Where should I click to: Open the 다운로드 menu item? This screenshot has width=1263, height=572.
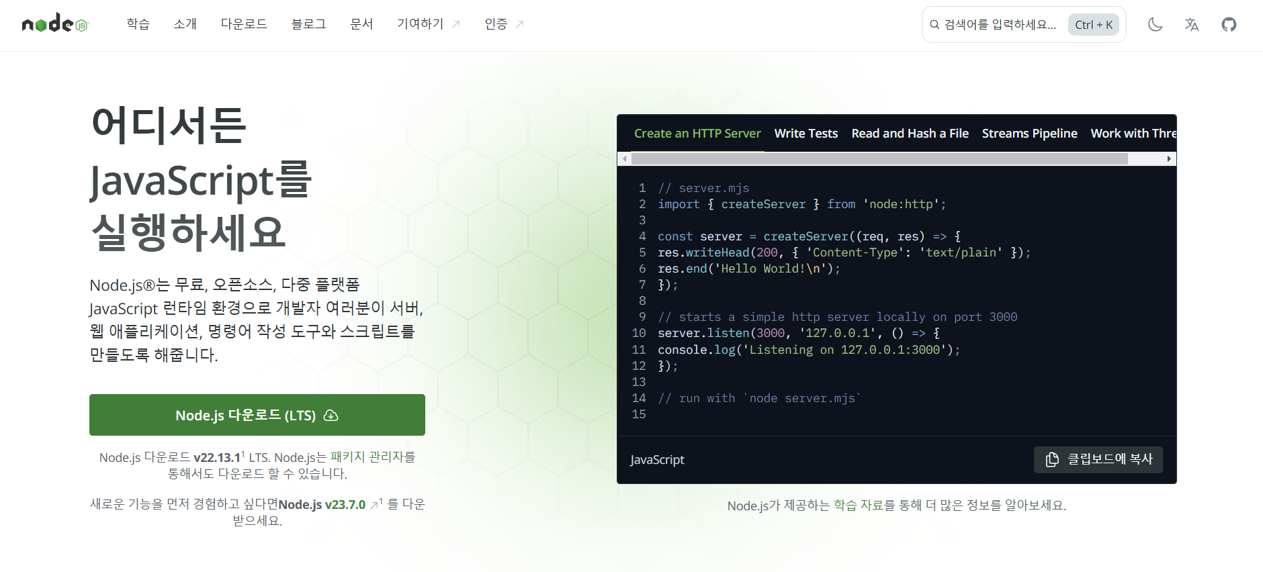coord(244,24)
